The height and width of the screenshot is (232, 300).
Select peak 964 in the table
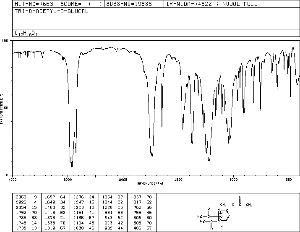tap(109, 212)
